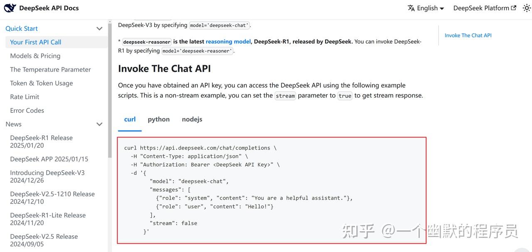Jump to Invoke The Chat API anchor

tap(468, 35)
